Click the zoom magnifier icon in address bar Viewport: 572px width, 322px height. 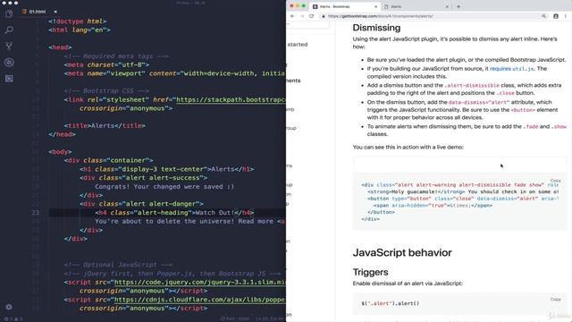pyautogui.click(x=544, y=16)
